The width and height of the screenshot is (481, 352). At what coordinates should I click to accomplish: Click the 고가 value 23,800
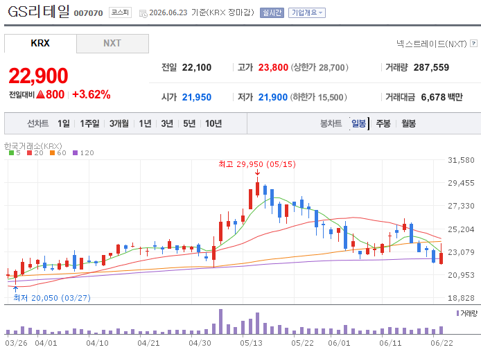(x=273, y=67)
